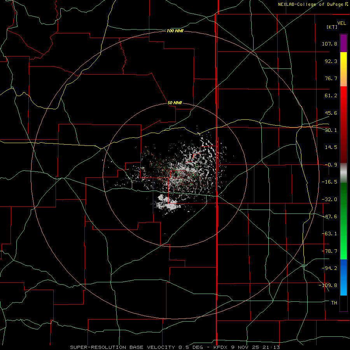Pick the purple segment of the color bar
The width and height of the screenshot is (350, 350).
point(343,43)
